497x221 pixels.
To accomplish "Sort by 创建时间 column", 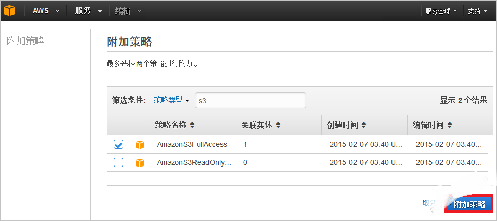I will point(346,125).
